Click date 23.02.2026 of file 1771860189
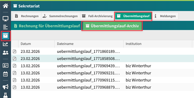Image resolution: width=194 pixels, height=98 pixels. pos(30,52)
